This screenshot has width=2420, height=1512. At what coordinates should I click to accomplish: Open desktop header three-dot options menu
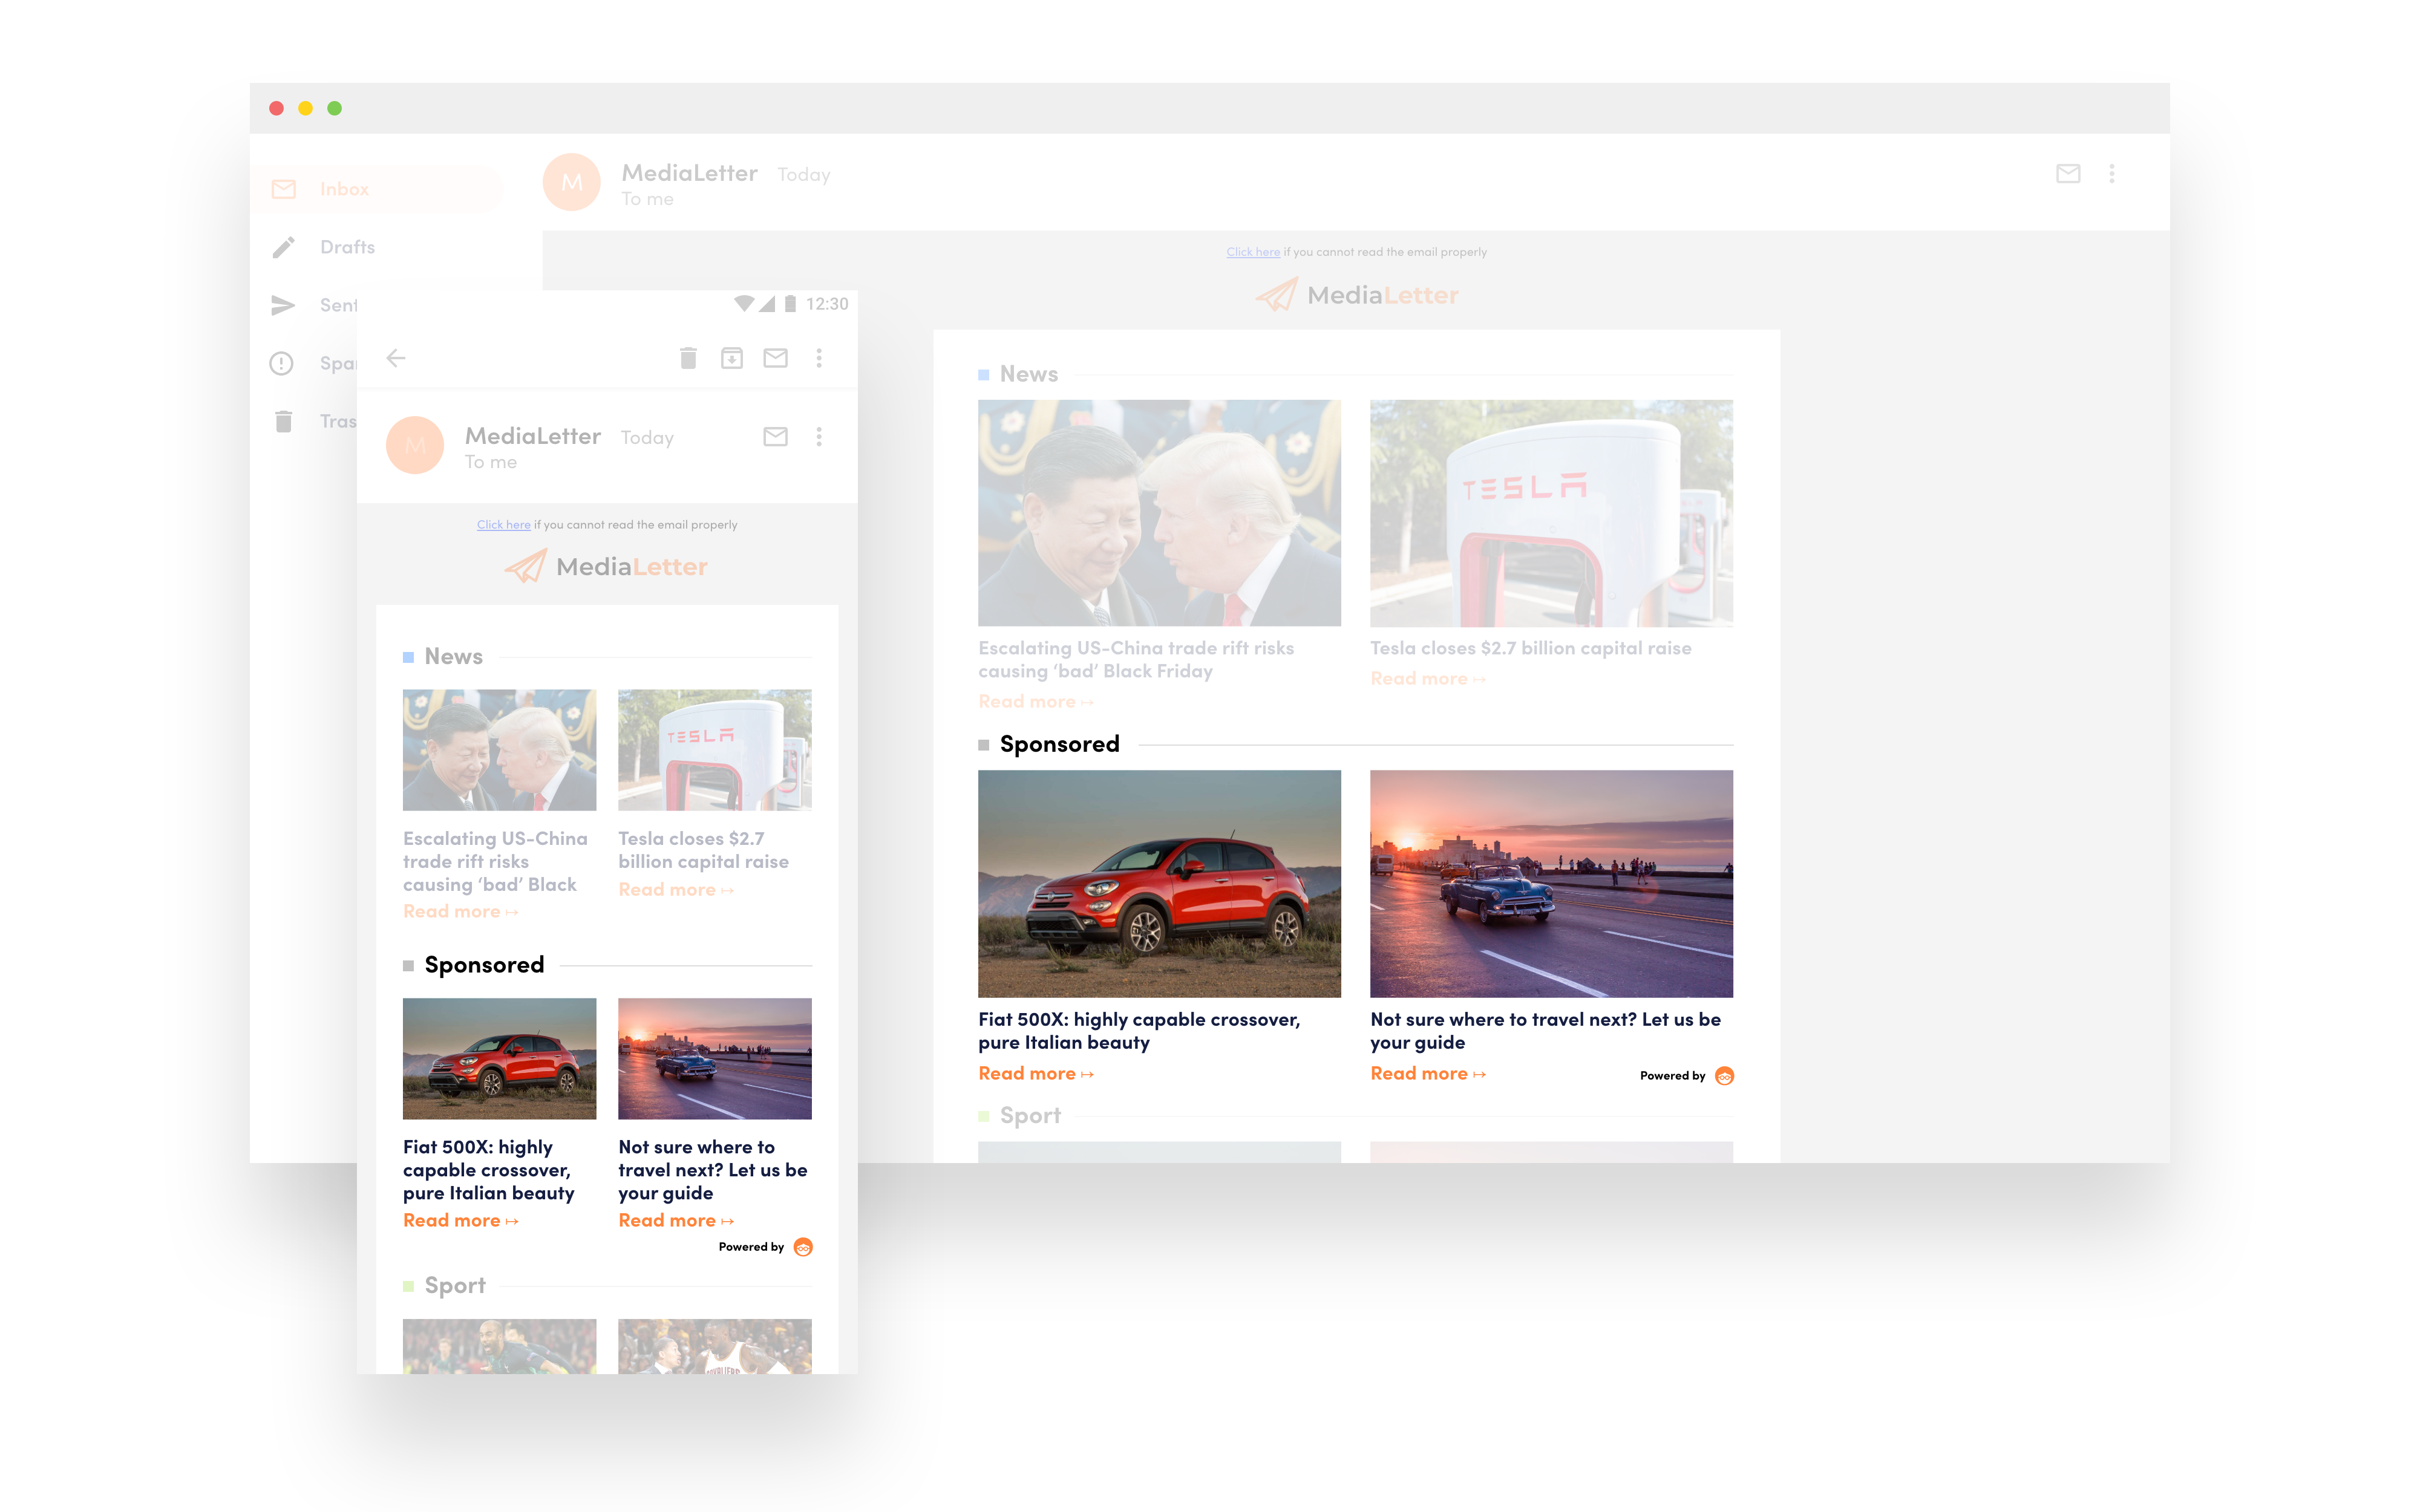tap(2112, 174)
